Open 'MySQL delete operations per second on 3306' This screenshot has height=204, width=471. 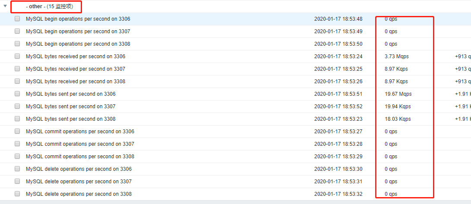coord(79,169)
